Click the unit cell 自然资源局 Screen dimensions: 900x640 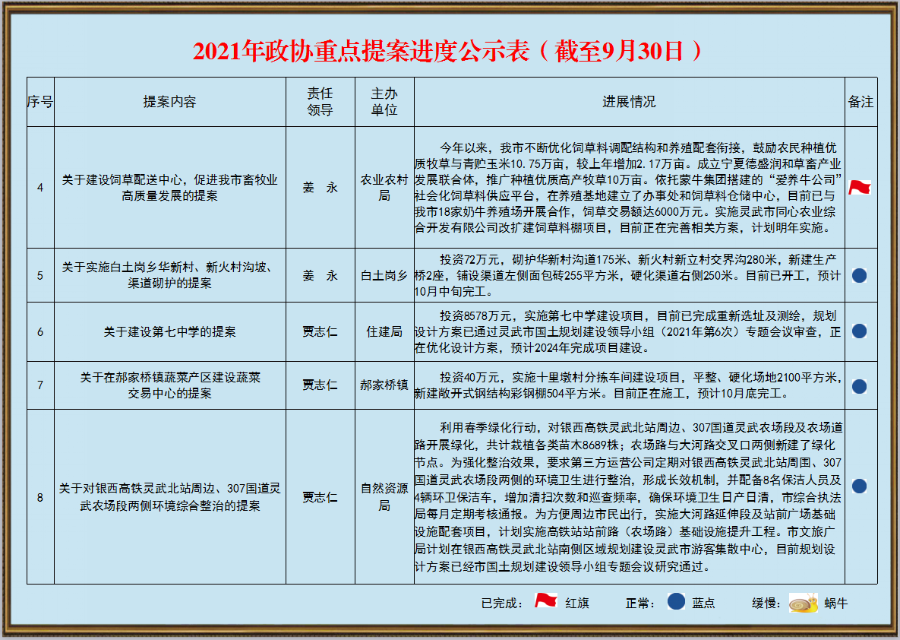(384, 497)
